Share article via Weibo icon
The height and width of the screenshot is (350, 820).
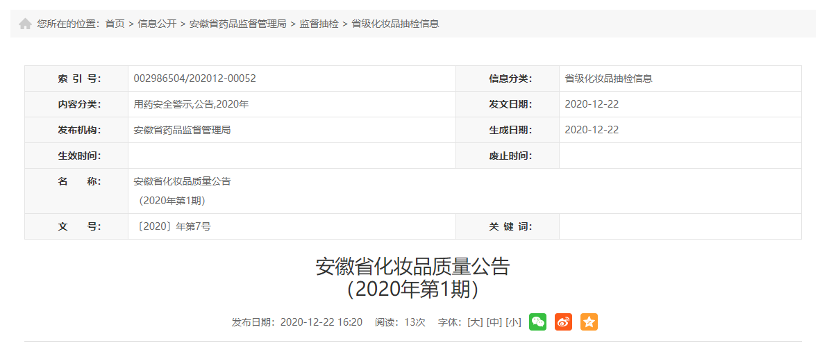coord(563,322)
